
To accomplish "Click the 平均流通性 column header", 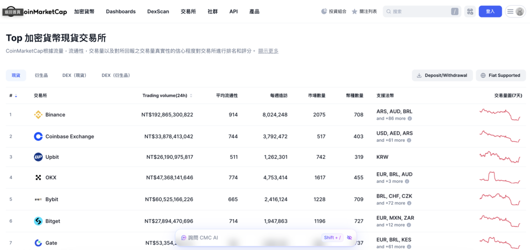I will [x=227, y=96].
